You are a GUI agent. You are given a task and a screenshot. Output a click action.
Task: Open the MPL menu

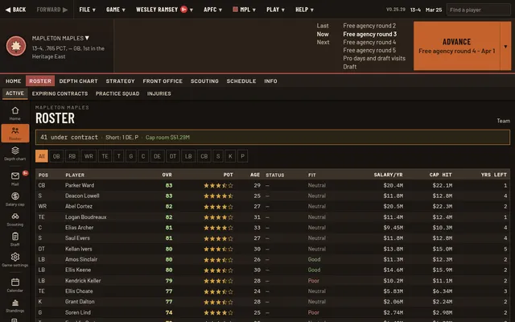click(244, 10)
